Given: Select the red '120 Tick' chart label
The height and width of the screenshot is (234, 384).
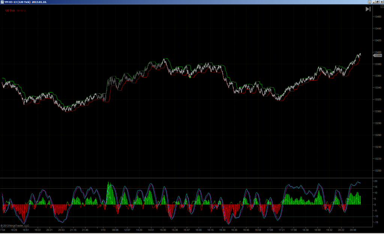Looking at the screenshot, I should pos(10,10).
